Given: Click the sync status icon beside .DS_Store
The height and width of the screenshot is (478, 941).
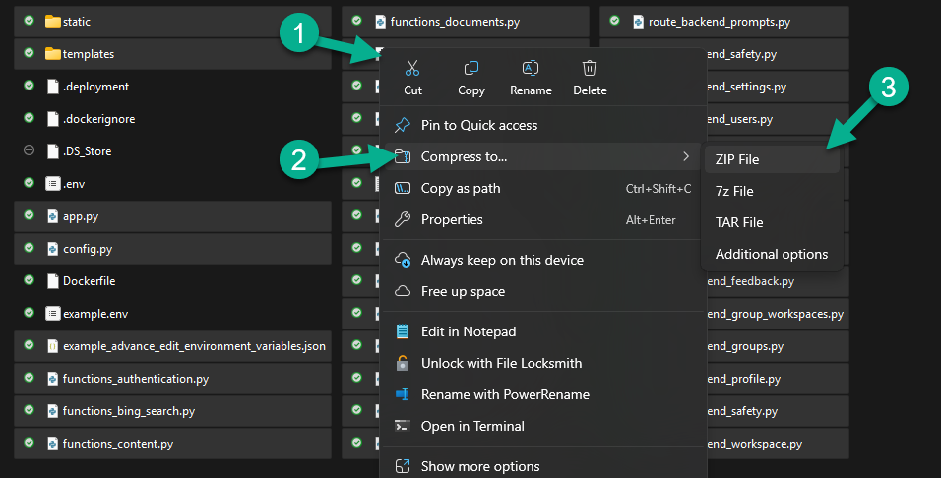Looking at the screenshot, I should [29, 151].
